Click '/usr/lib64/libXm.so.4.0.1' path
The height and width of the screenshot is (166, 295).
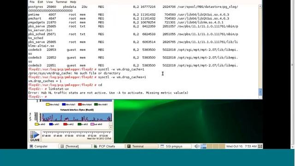(x=200, y=23)
